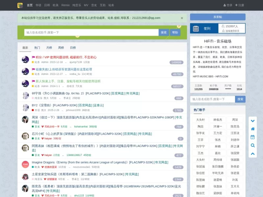Viewport: 263px width, 197px height.
Task: Switch to the 最新 tab
Action: point(25,48)
